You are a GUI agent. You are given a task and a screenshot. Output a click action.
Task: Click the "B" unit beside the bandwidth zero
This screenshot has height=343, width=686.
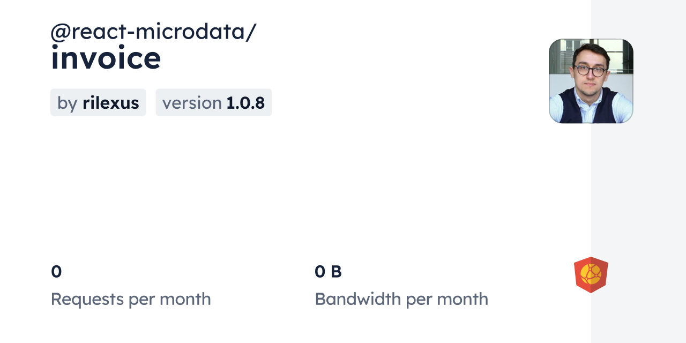coord(336,272)
